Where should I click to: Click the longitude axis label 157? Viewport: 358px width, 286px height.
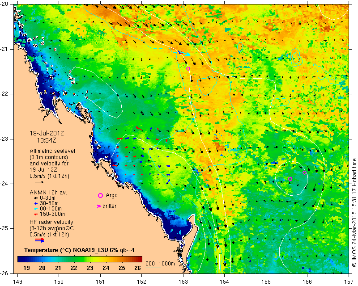(349, 282)
